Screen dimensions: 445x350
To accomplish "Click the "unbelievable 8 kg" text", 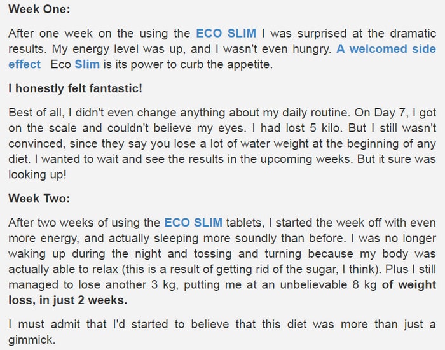I will point(329,284).
